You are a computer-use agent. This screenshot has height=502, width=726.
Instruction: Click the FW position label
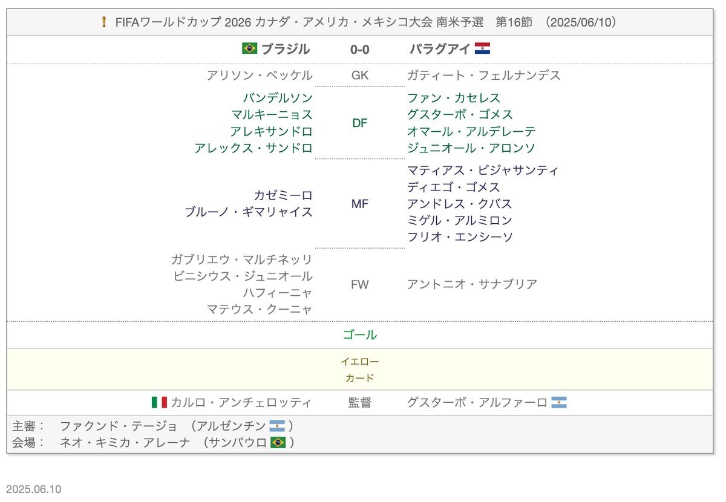click(x=360, y=285)
